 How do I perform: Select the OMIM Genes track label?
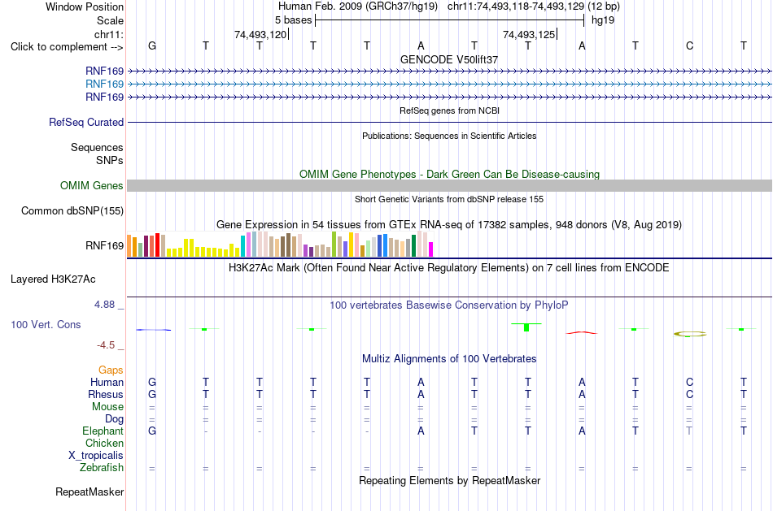92,185
